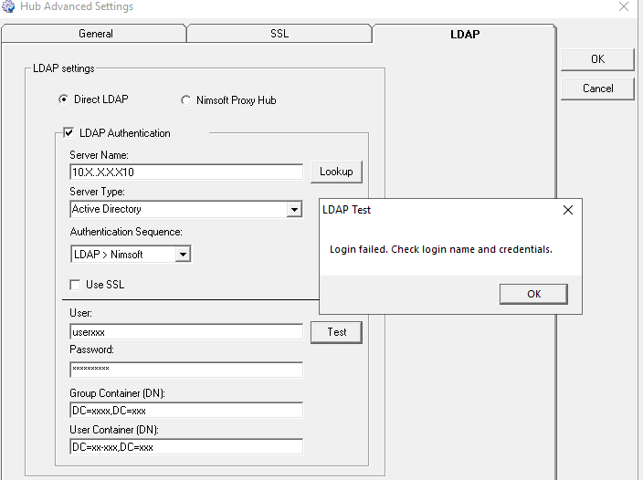Switch to the SSL tab

(x=279, y=34)
